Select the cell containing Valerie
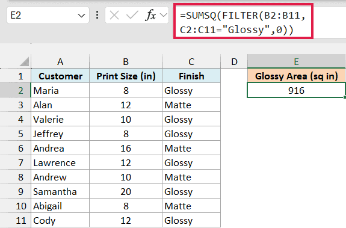The width and height of the screenshot is (346, 228). click(60, 119)
